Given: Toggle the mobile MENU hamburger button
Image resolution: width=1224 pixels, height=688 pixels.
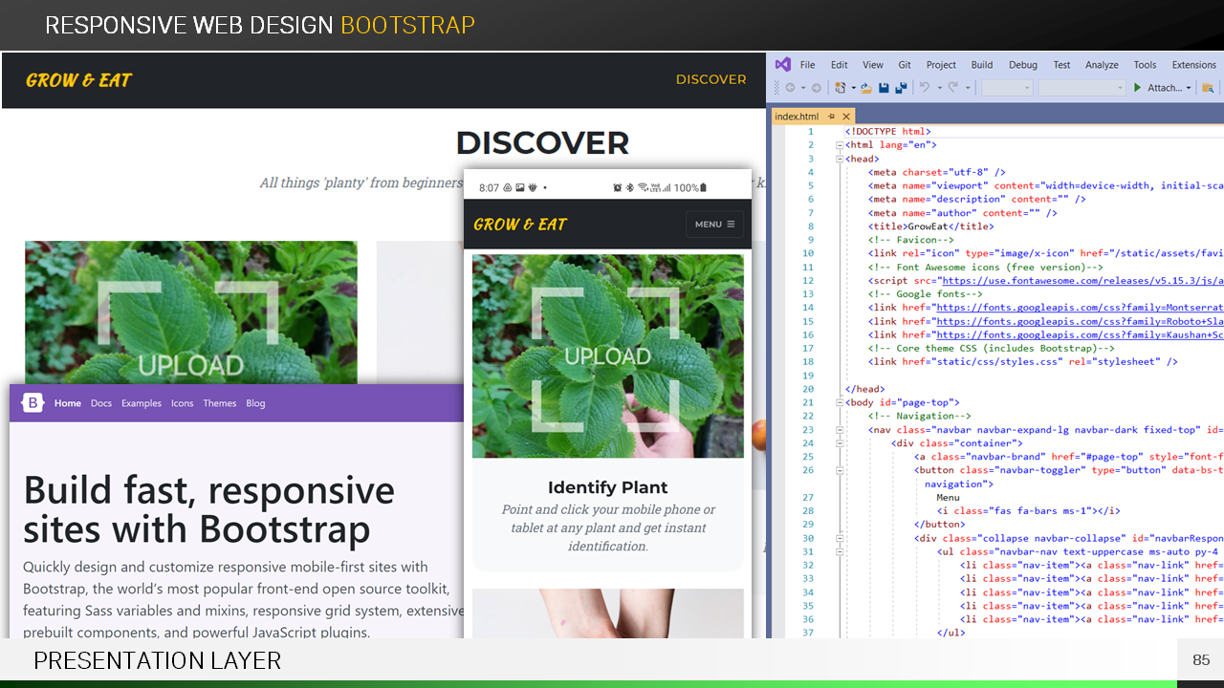Looking at the screenshot, I should [714, 225].
